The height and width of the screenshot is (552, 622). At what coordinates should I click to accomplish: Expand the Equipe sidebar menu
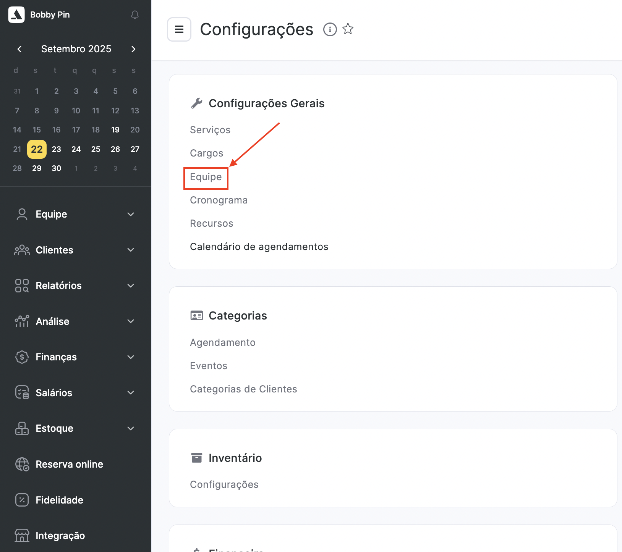click(x=75, y=214)
